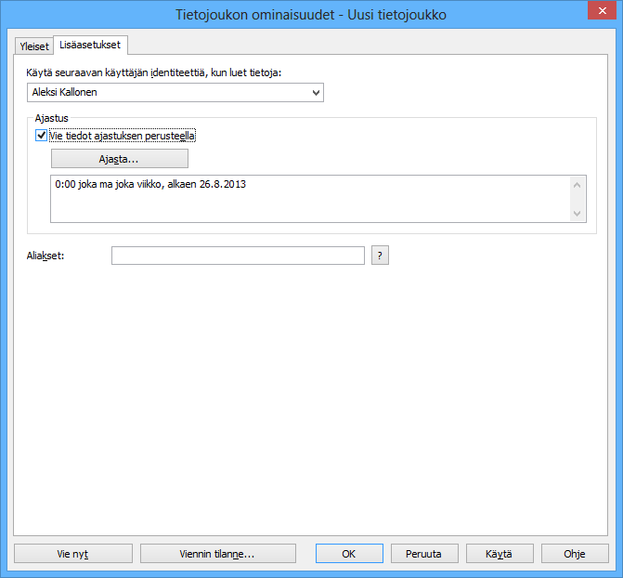Click the schedule box scroll up arrow
623x578 pixels.
pyautogui.click(x=577, y=185)
